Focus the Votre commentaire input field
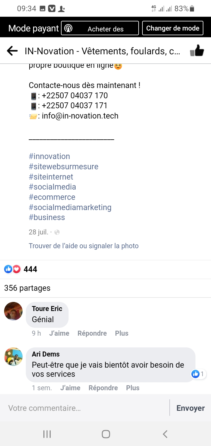Viewport: 211px width, 446px height. coord(85,408)
